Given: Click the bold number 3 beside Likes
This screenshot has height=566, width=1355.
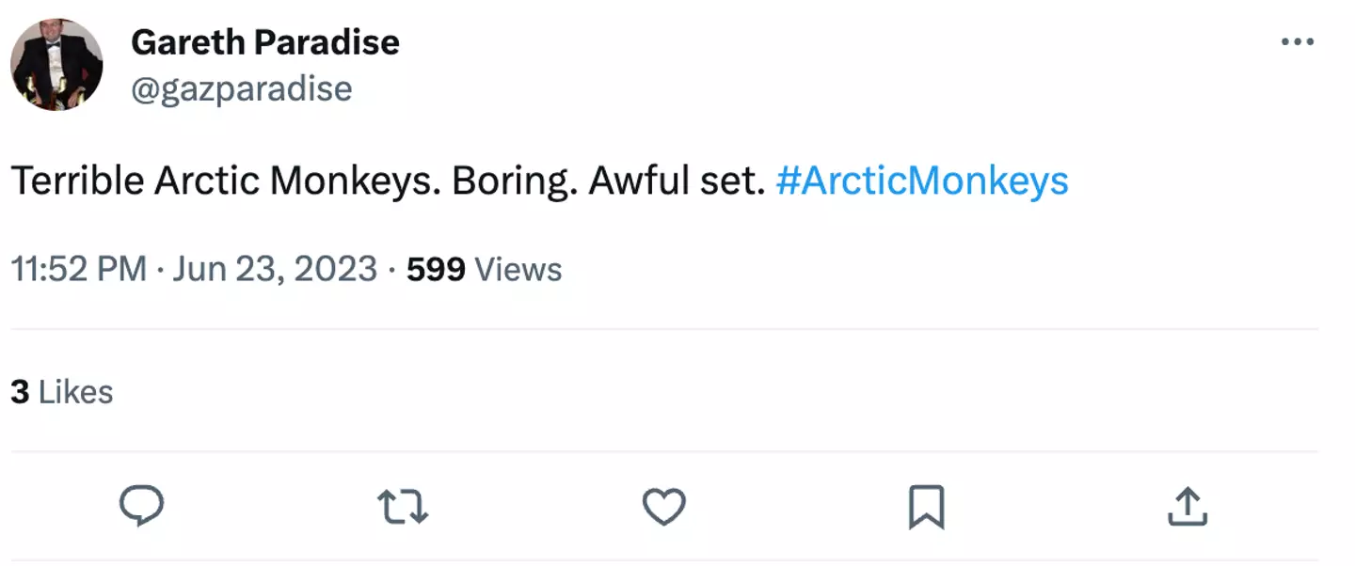Looking at the screenshot, I should 20,392.
